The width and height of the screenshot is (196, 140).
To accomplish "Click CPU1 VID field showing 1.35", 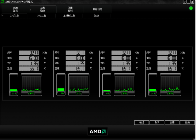I will (76, 63).
